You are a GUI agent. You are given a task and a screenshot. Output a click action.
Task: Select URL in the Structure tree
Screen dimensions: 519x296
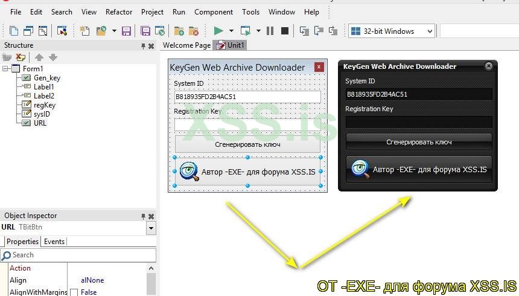coord(40,123)
